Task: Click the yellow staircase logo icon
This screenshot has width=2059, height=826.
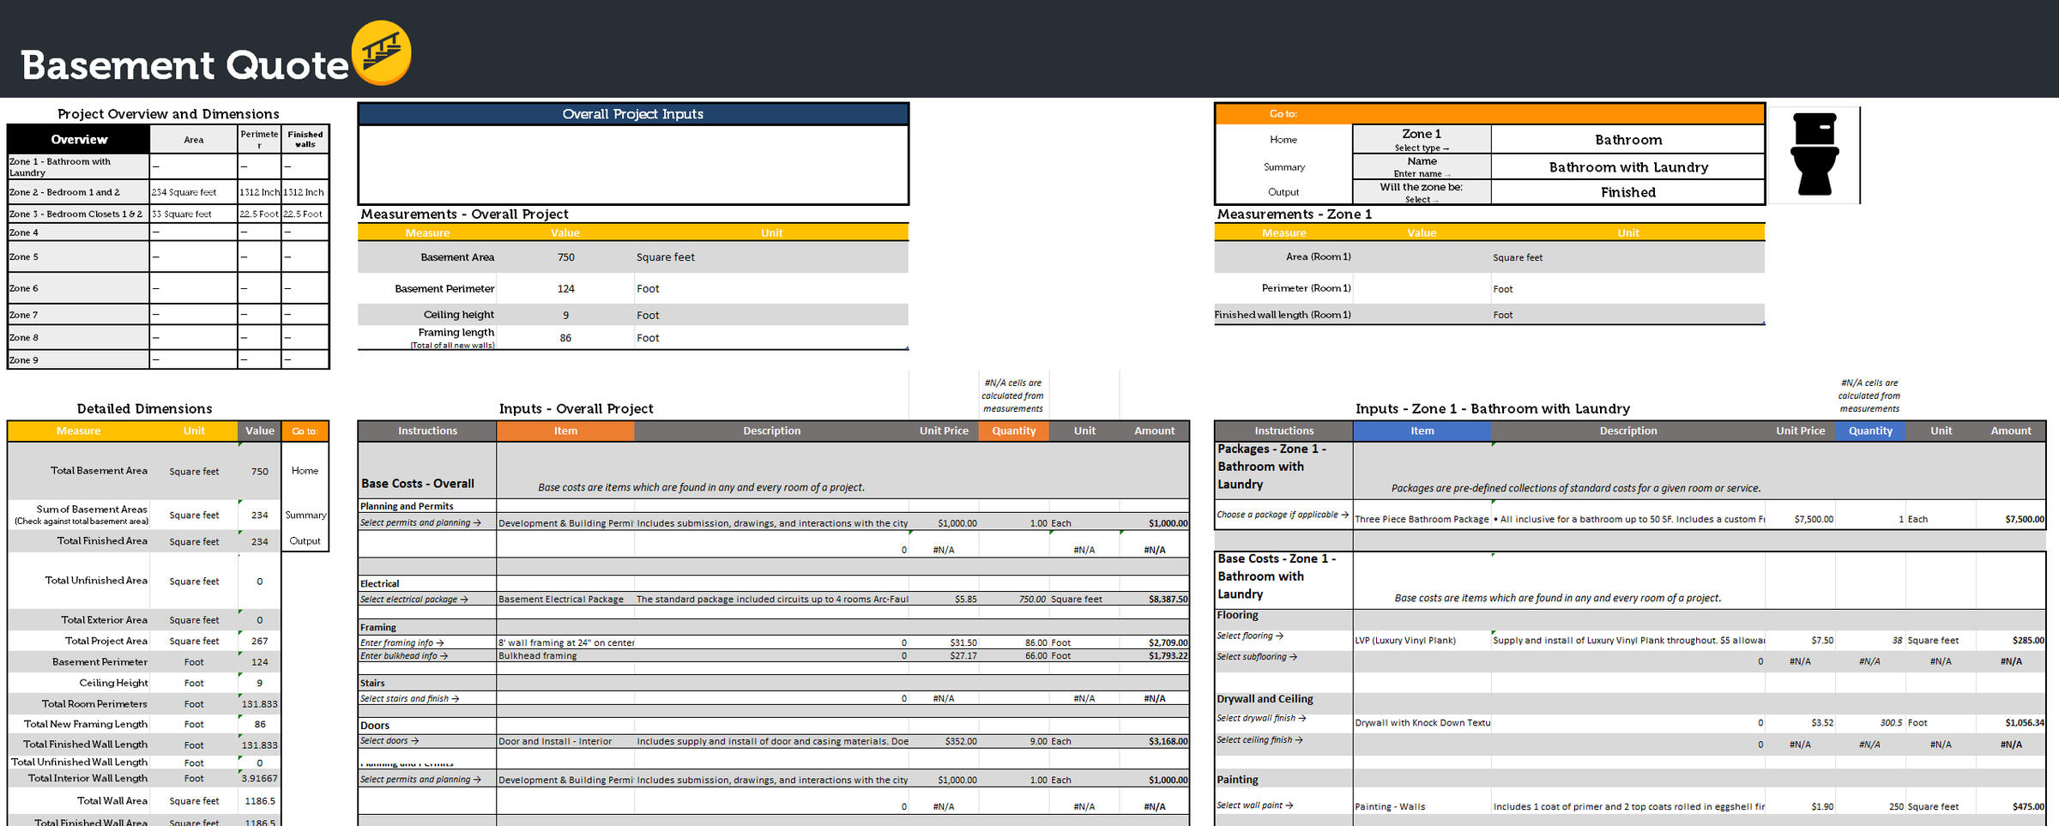Action: coord(382,53)
